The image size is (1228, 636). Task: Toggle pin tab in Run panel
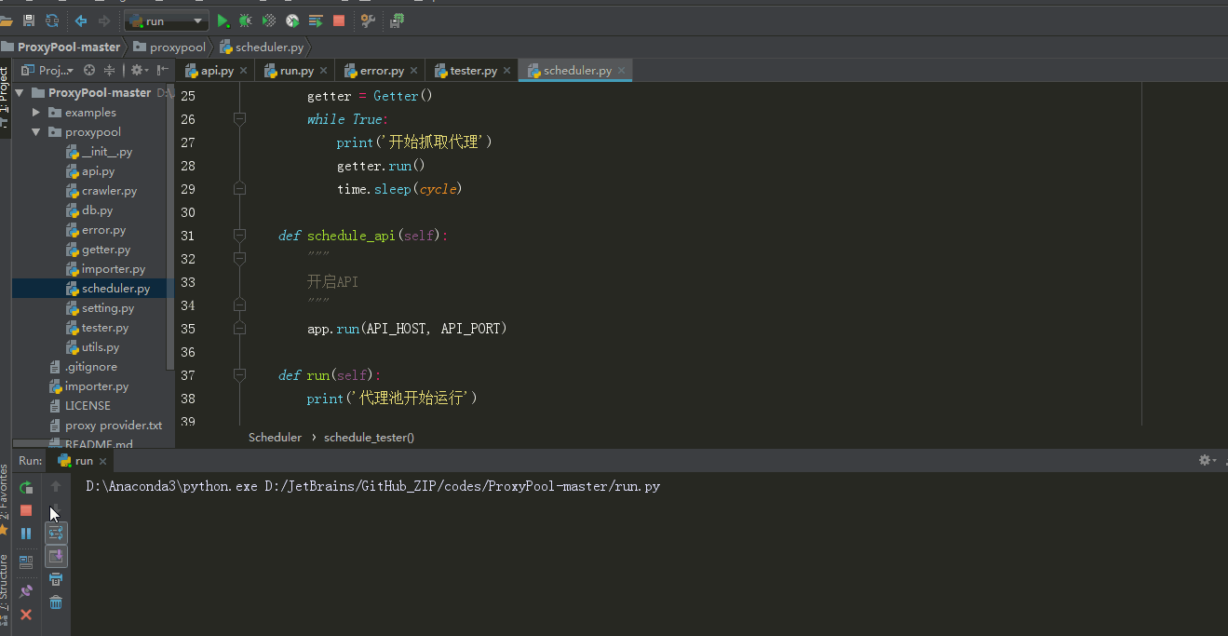click(x=26, y=591)
